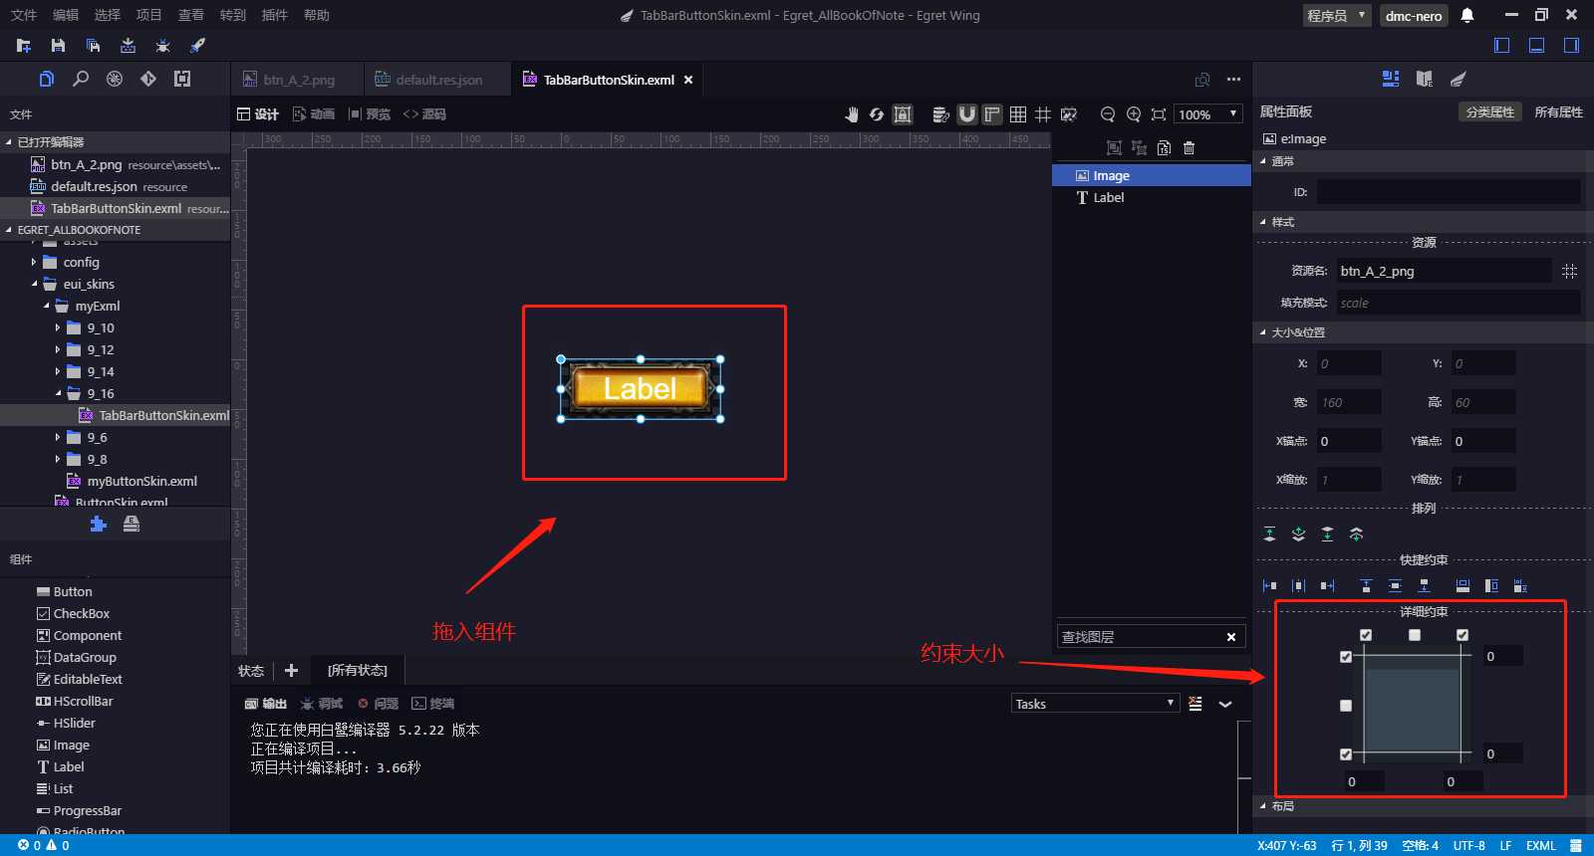The image size is (1594, 856).
Task: Toggle the magnet snapping icon
Action: 966,114
